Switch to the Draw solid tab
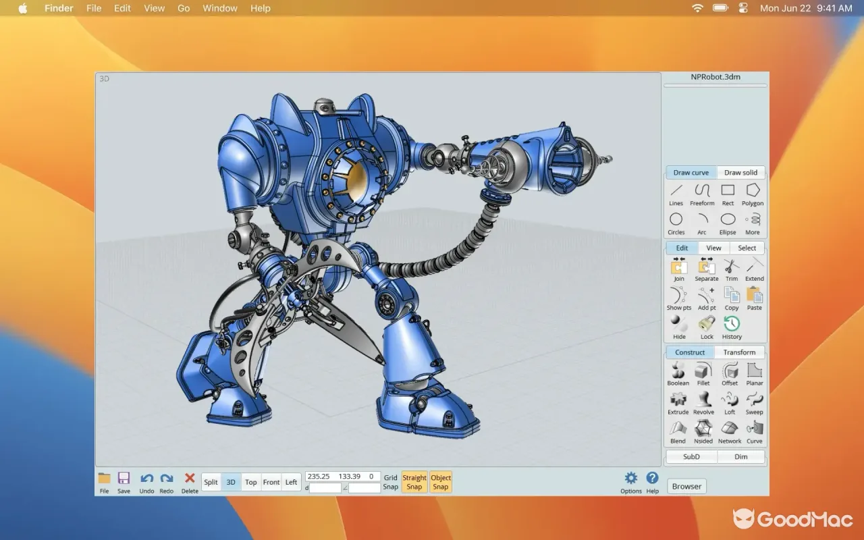Image resolution: width=864 pixels, height=540 pixels. tap(741, 172)
